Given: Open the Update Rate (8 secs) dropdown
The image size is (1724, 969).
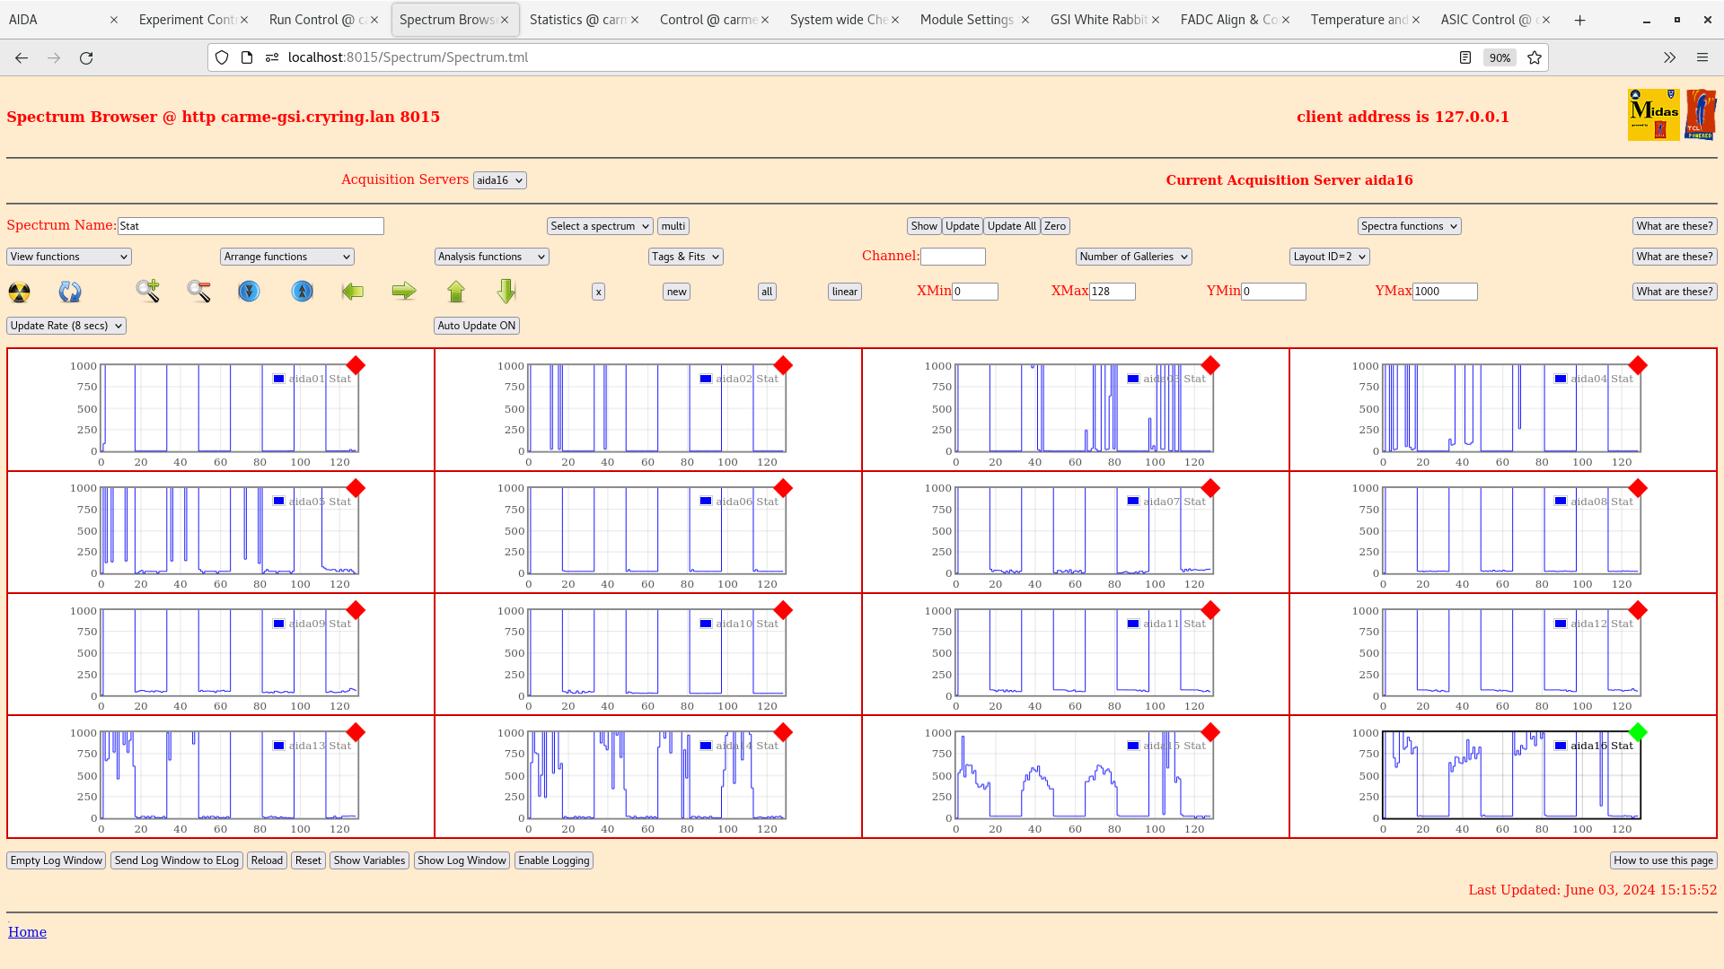Looking at the screenshot, I should (66, 326).
